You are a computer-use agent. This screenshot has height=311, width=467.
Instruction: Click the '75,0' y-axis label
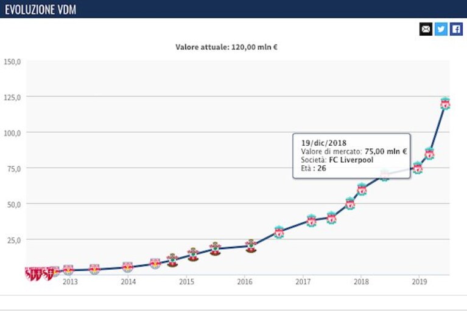(x=14, y=169)
